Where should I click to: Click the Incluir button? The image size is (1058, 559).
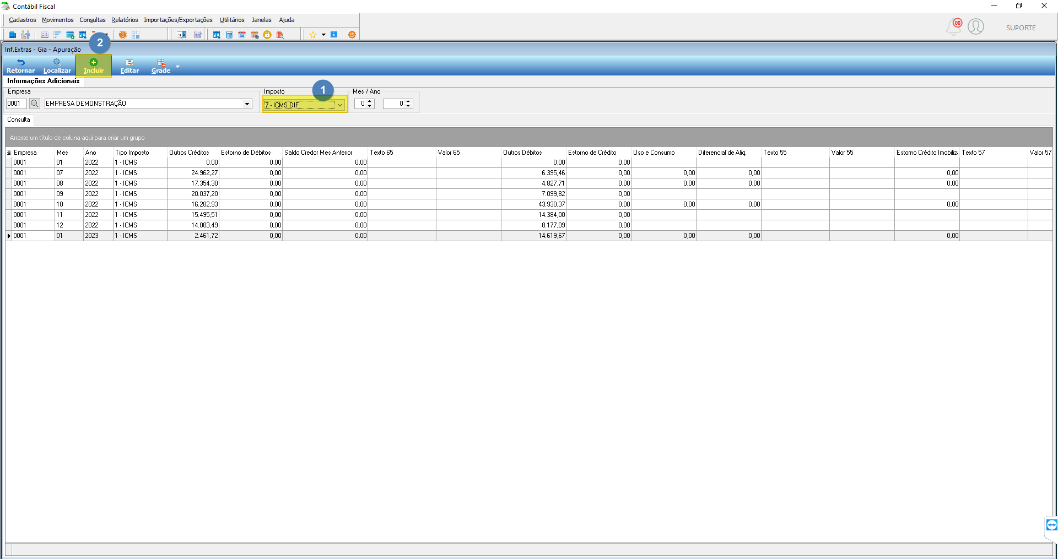(x=94, y=66)
